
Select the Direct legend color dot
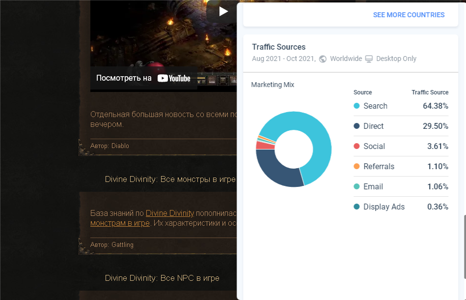356,126
